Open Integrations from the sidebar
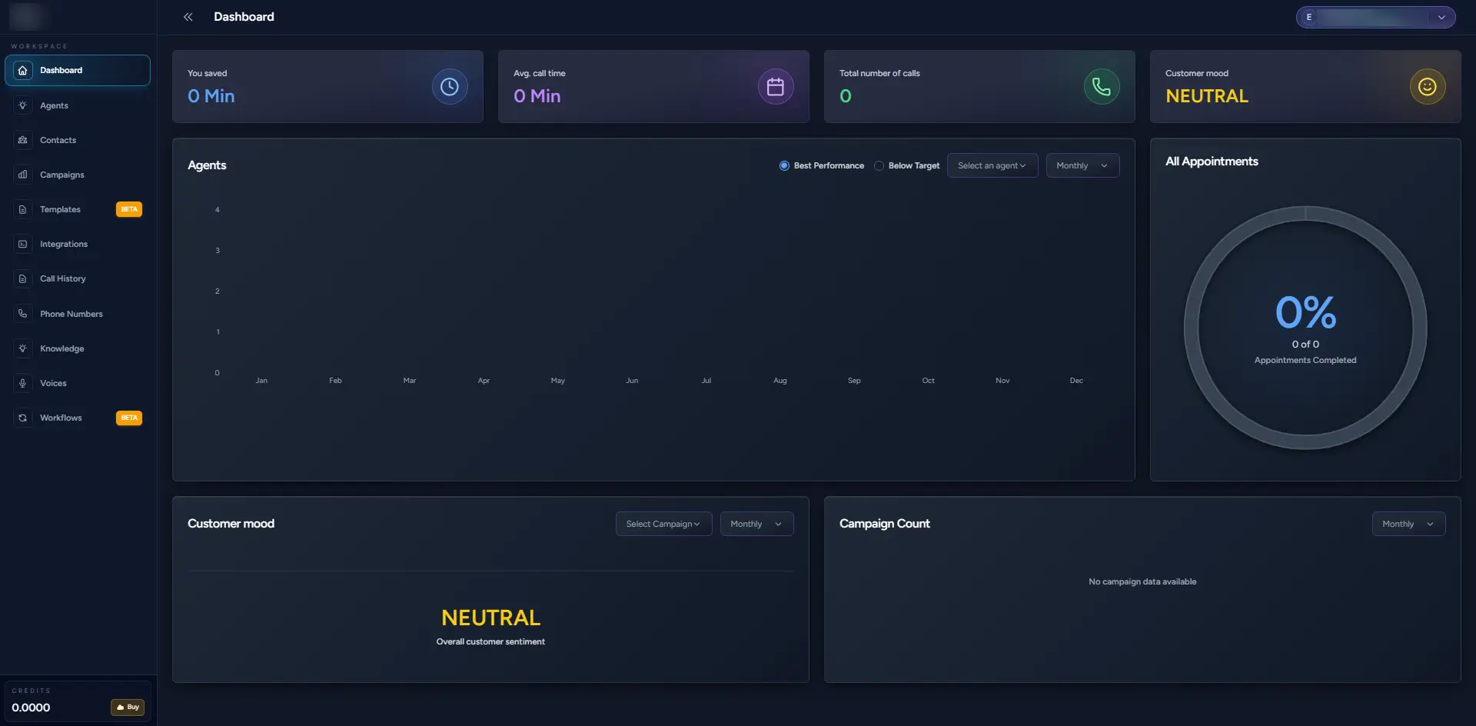Screen dimensions: 1476x726 pos(64,244)
